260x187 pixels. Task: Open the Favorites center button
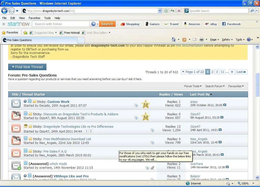click(10, 33)
